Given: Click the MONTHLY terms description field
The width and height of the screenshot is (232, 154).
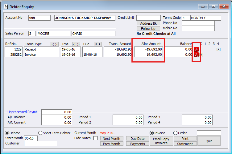Looking at the screenshot, I should click(206, 18).
